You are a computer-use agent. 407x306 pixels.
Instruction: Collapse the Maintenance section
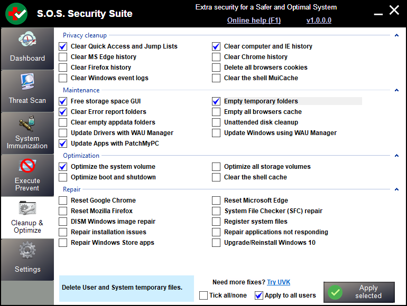coord(396,90)
